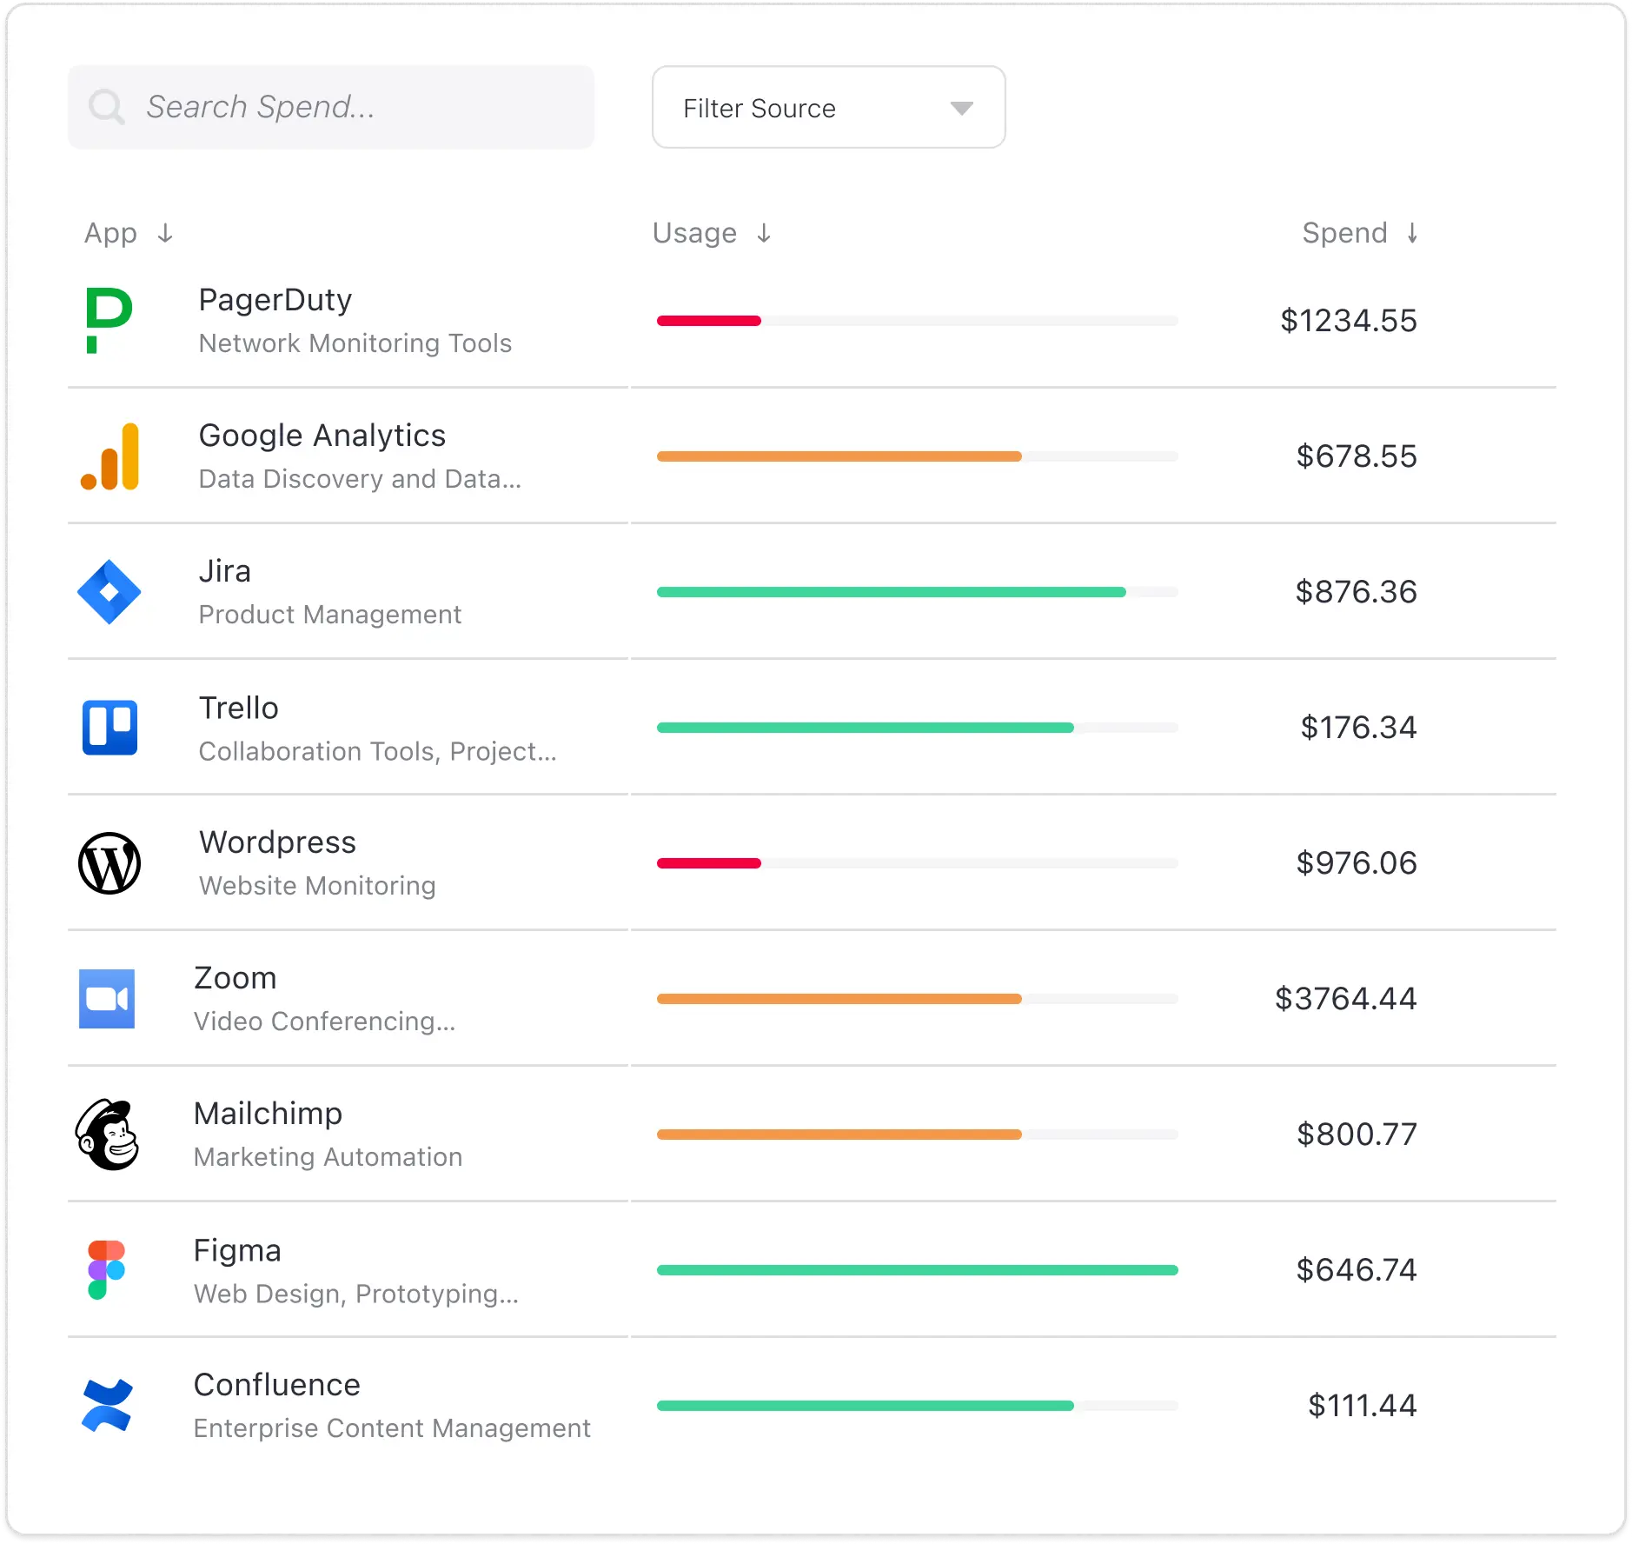Click the $1234.55 spend value
Viewport: 1632px width, 1544px height.
pos(1349,321)
